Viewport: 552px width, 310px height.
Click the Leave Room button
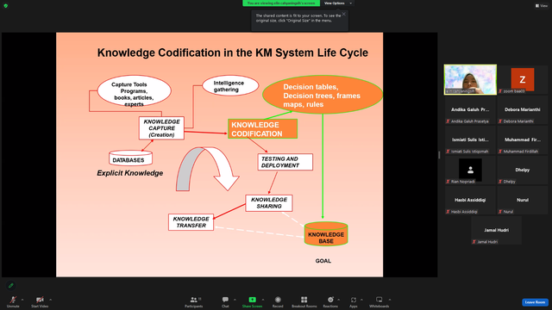(535, 302)
